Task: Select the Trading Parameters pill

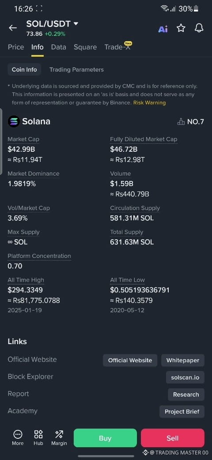Action: click(76, 69)
